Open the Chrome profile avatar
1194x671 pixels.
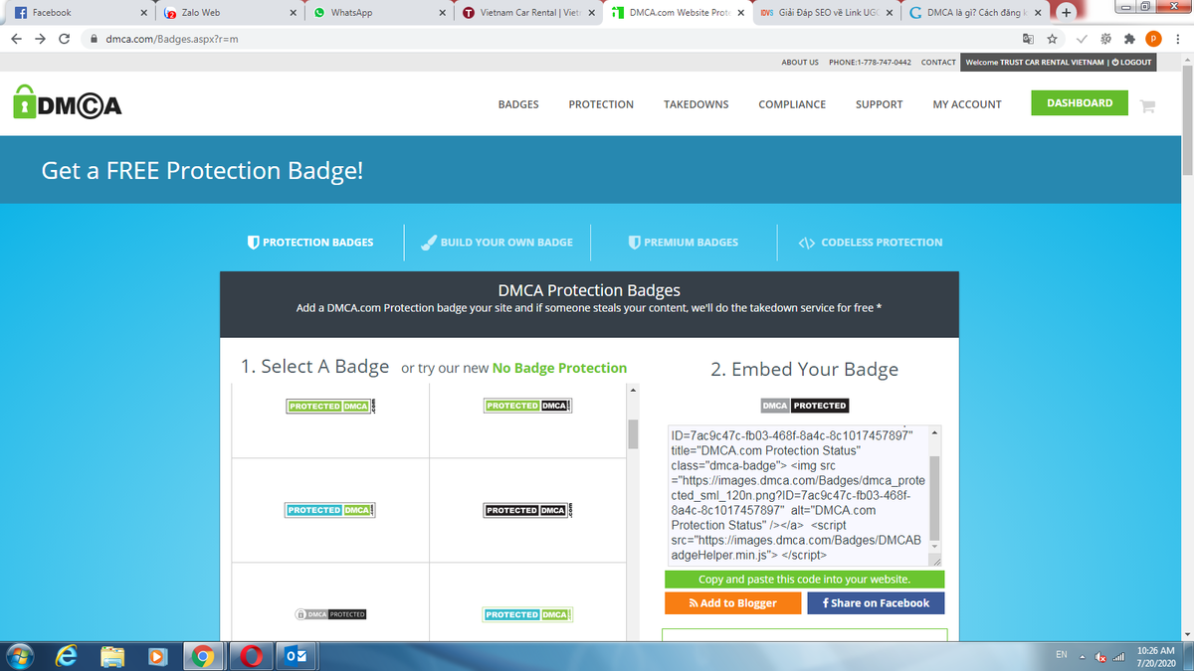point(1153,39)
